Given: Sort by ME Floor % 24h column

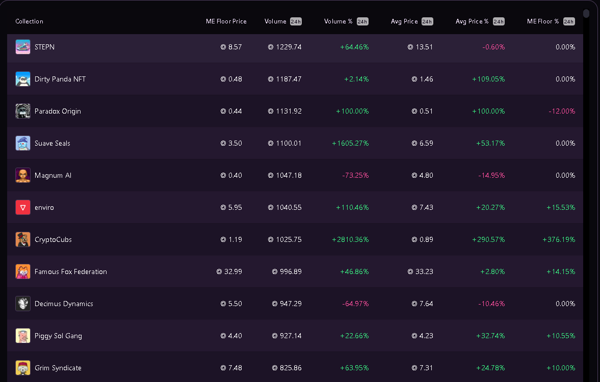Looking at the screenshot, I should 551,21.
